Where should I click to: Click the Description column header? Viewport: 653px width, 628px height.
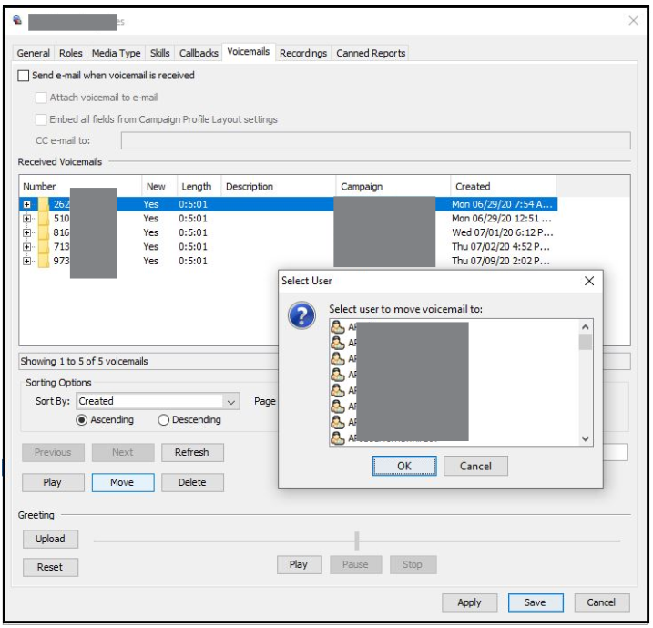(278, 187)
